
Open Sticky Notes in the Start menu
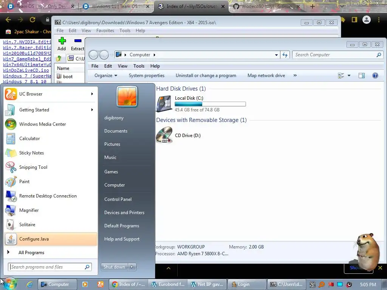point(51,153)
